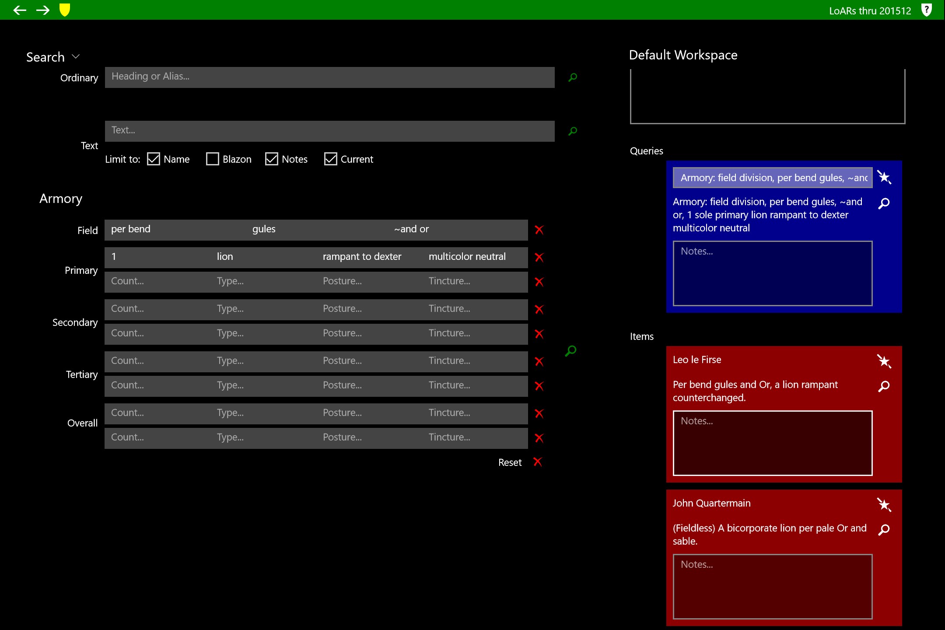Screen dimensions: 945x630
Task: Clear the Field row with red X
Action: 539,230
